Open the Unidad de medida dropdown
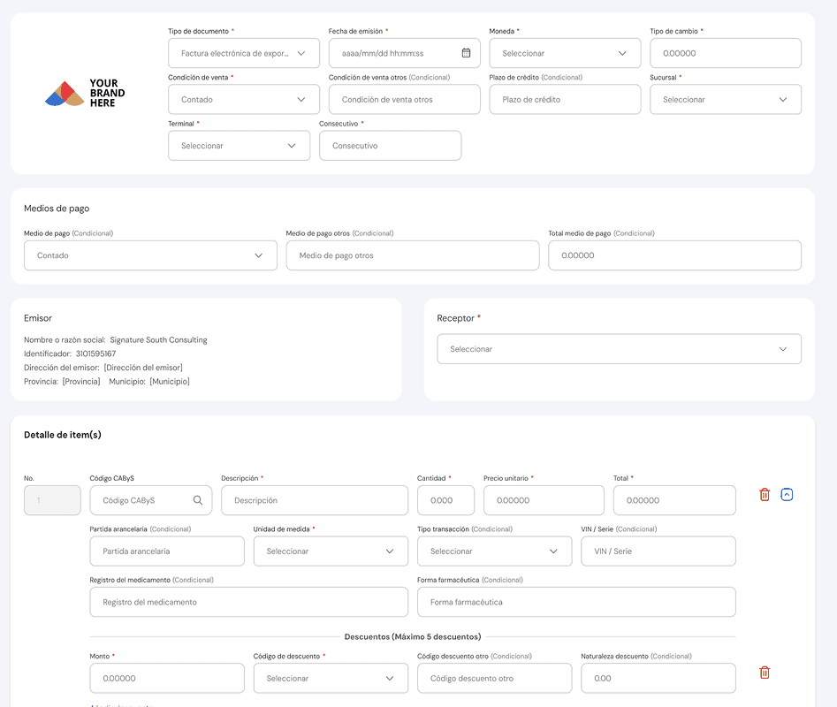The height and width of the screenshot is (707, 837). (x=331, y=551)
